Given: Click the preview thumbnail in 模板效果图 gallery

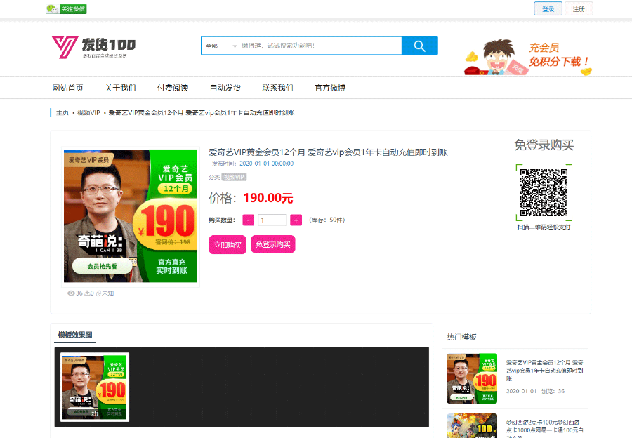Looking at the screenshot, I should click(95, 387).
